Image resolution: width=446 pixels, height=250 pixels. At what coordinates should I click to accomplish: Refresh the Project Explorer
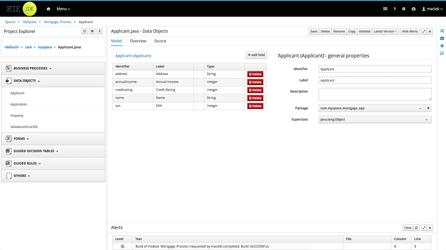click(85, 31)
